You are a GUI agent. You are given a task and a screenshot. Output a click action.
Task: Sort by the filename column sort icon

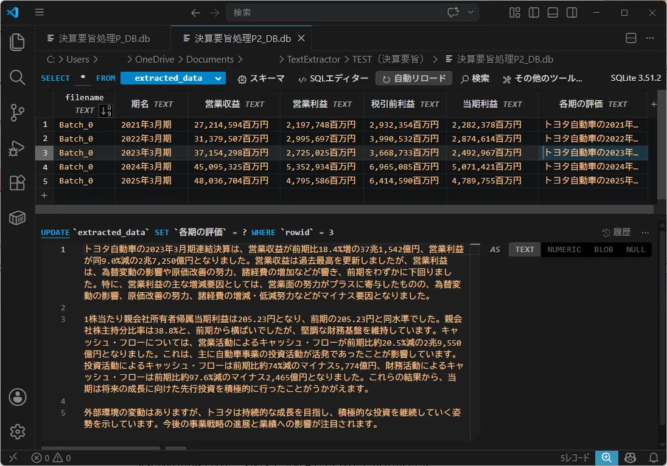(x=105, y=111)
